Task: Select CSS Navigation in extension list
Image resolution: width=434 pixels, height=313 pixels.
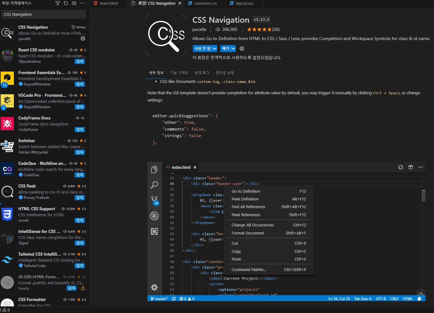Action: [x=45, y=33]
